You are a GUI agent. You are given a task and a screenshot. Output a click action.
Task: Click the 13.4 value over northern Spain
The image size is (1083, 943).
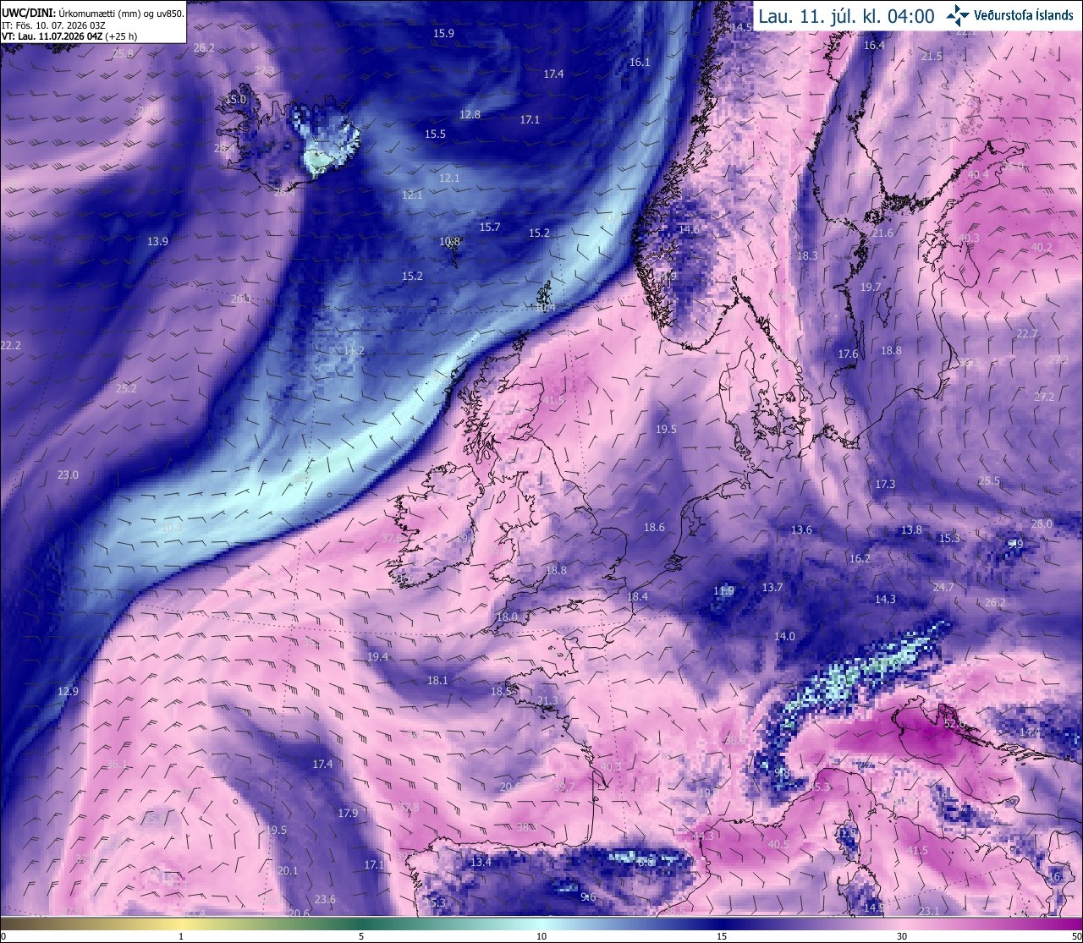(x=481, y=862)
